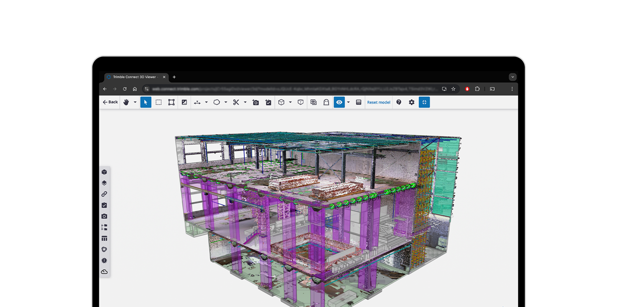617x307 pixels.
Task: Open the Models panel in the sidebar
Action: (x=104, y=172)
